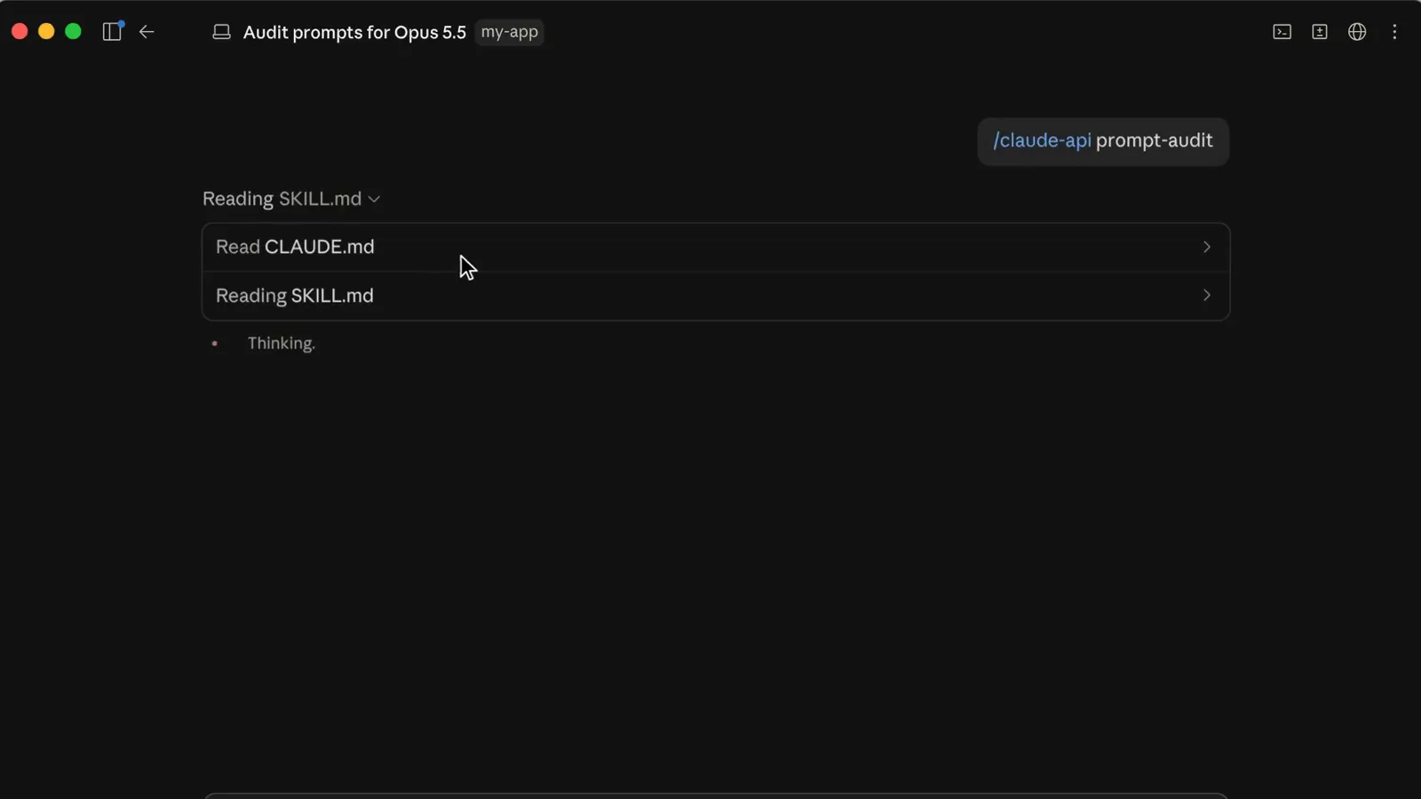This screenshot has width=1421, height=799.
Task: Open the Reading SKILL.md tool row
Action: click(716, 296)
